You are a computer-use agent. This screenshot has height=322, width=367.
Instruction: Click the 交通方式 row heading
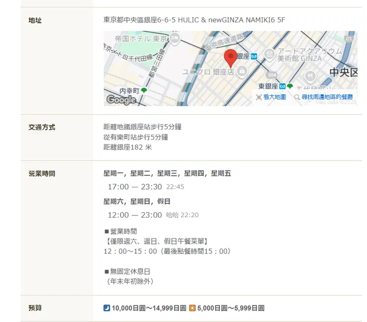click(x=42, y=127)
